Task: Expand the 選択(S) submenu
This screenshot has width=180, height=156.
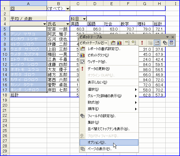Action: click(x=109, y=89)
